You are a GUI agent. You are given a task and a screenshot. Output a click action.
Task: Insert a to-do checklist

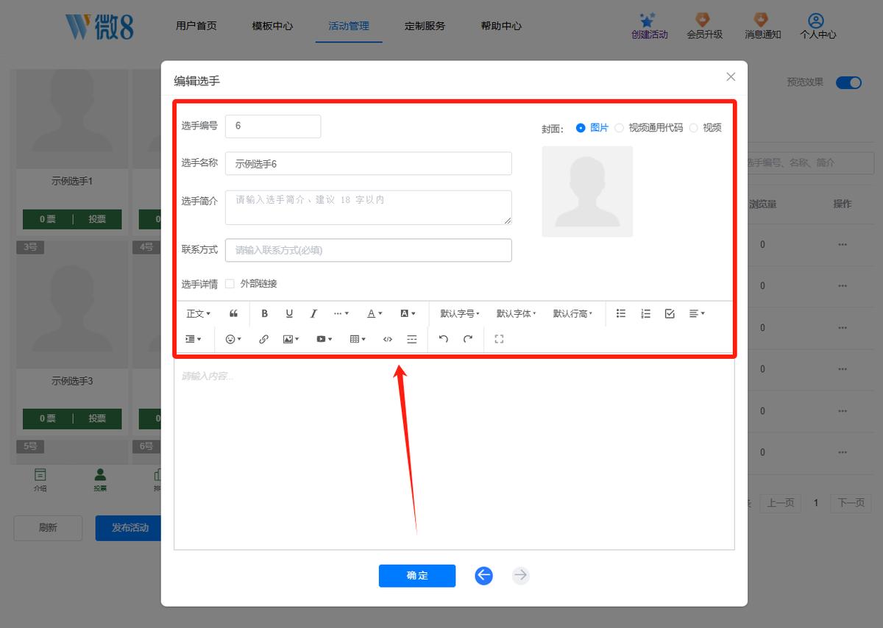pos(670,314)
